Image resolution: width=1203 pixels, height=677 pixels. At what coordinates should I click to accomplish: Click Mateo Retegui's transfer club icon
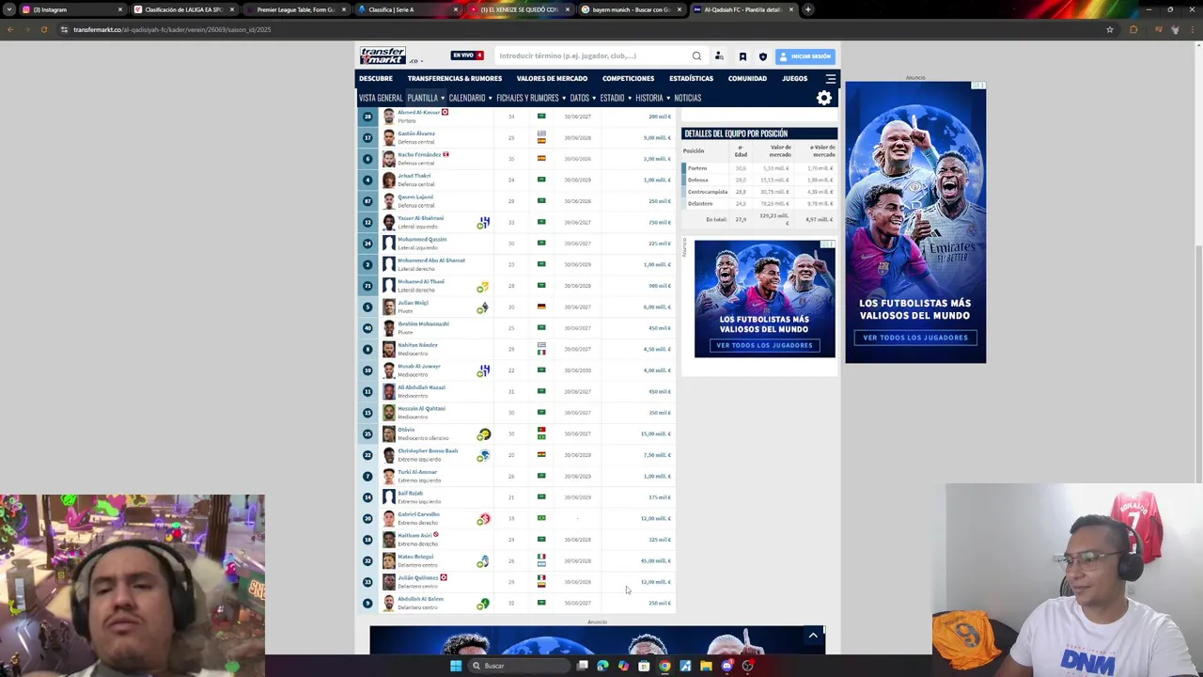coord(483,560)
